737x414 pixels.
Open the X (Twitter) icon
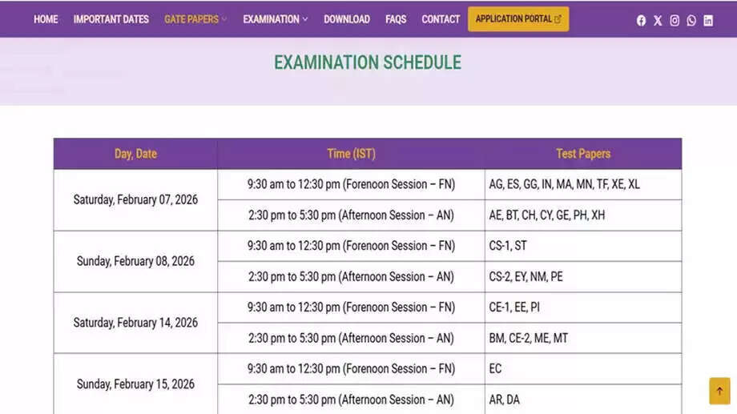(658, 21)
